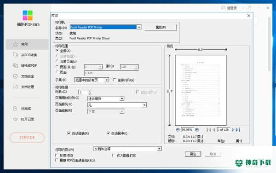The width and height of the screenshot is (276, 173).
Task: Enable 作为图像打印 checkbox
Action: (x=114, y=156)
